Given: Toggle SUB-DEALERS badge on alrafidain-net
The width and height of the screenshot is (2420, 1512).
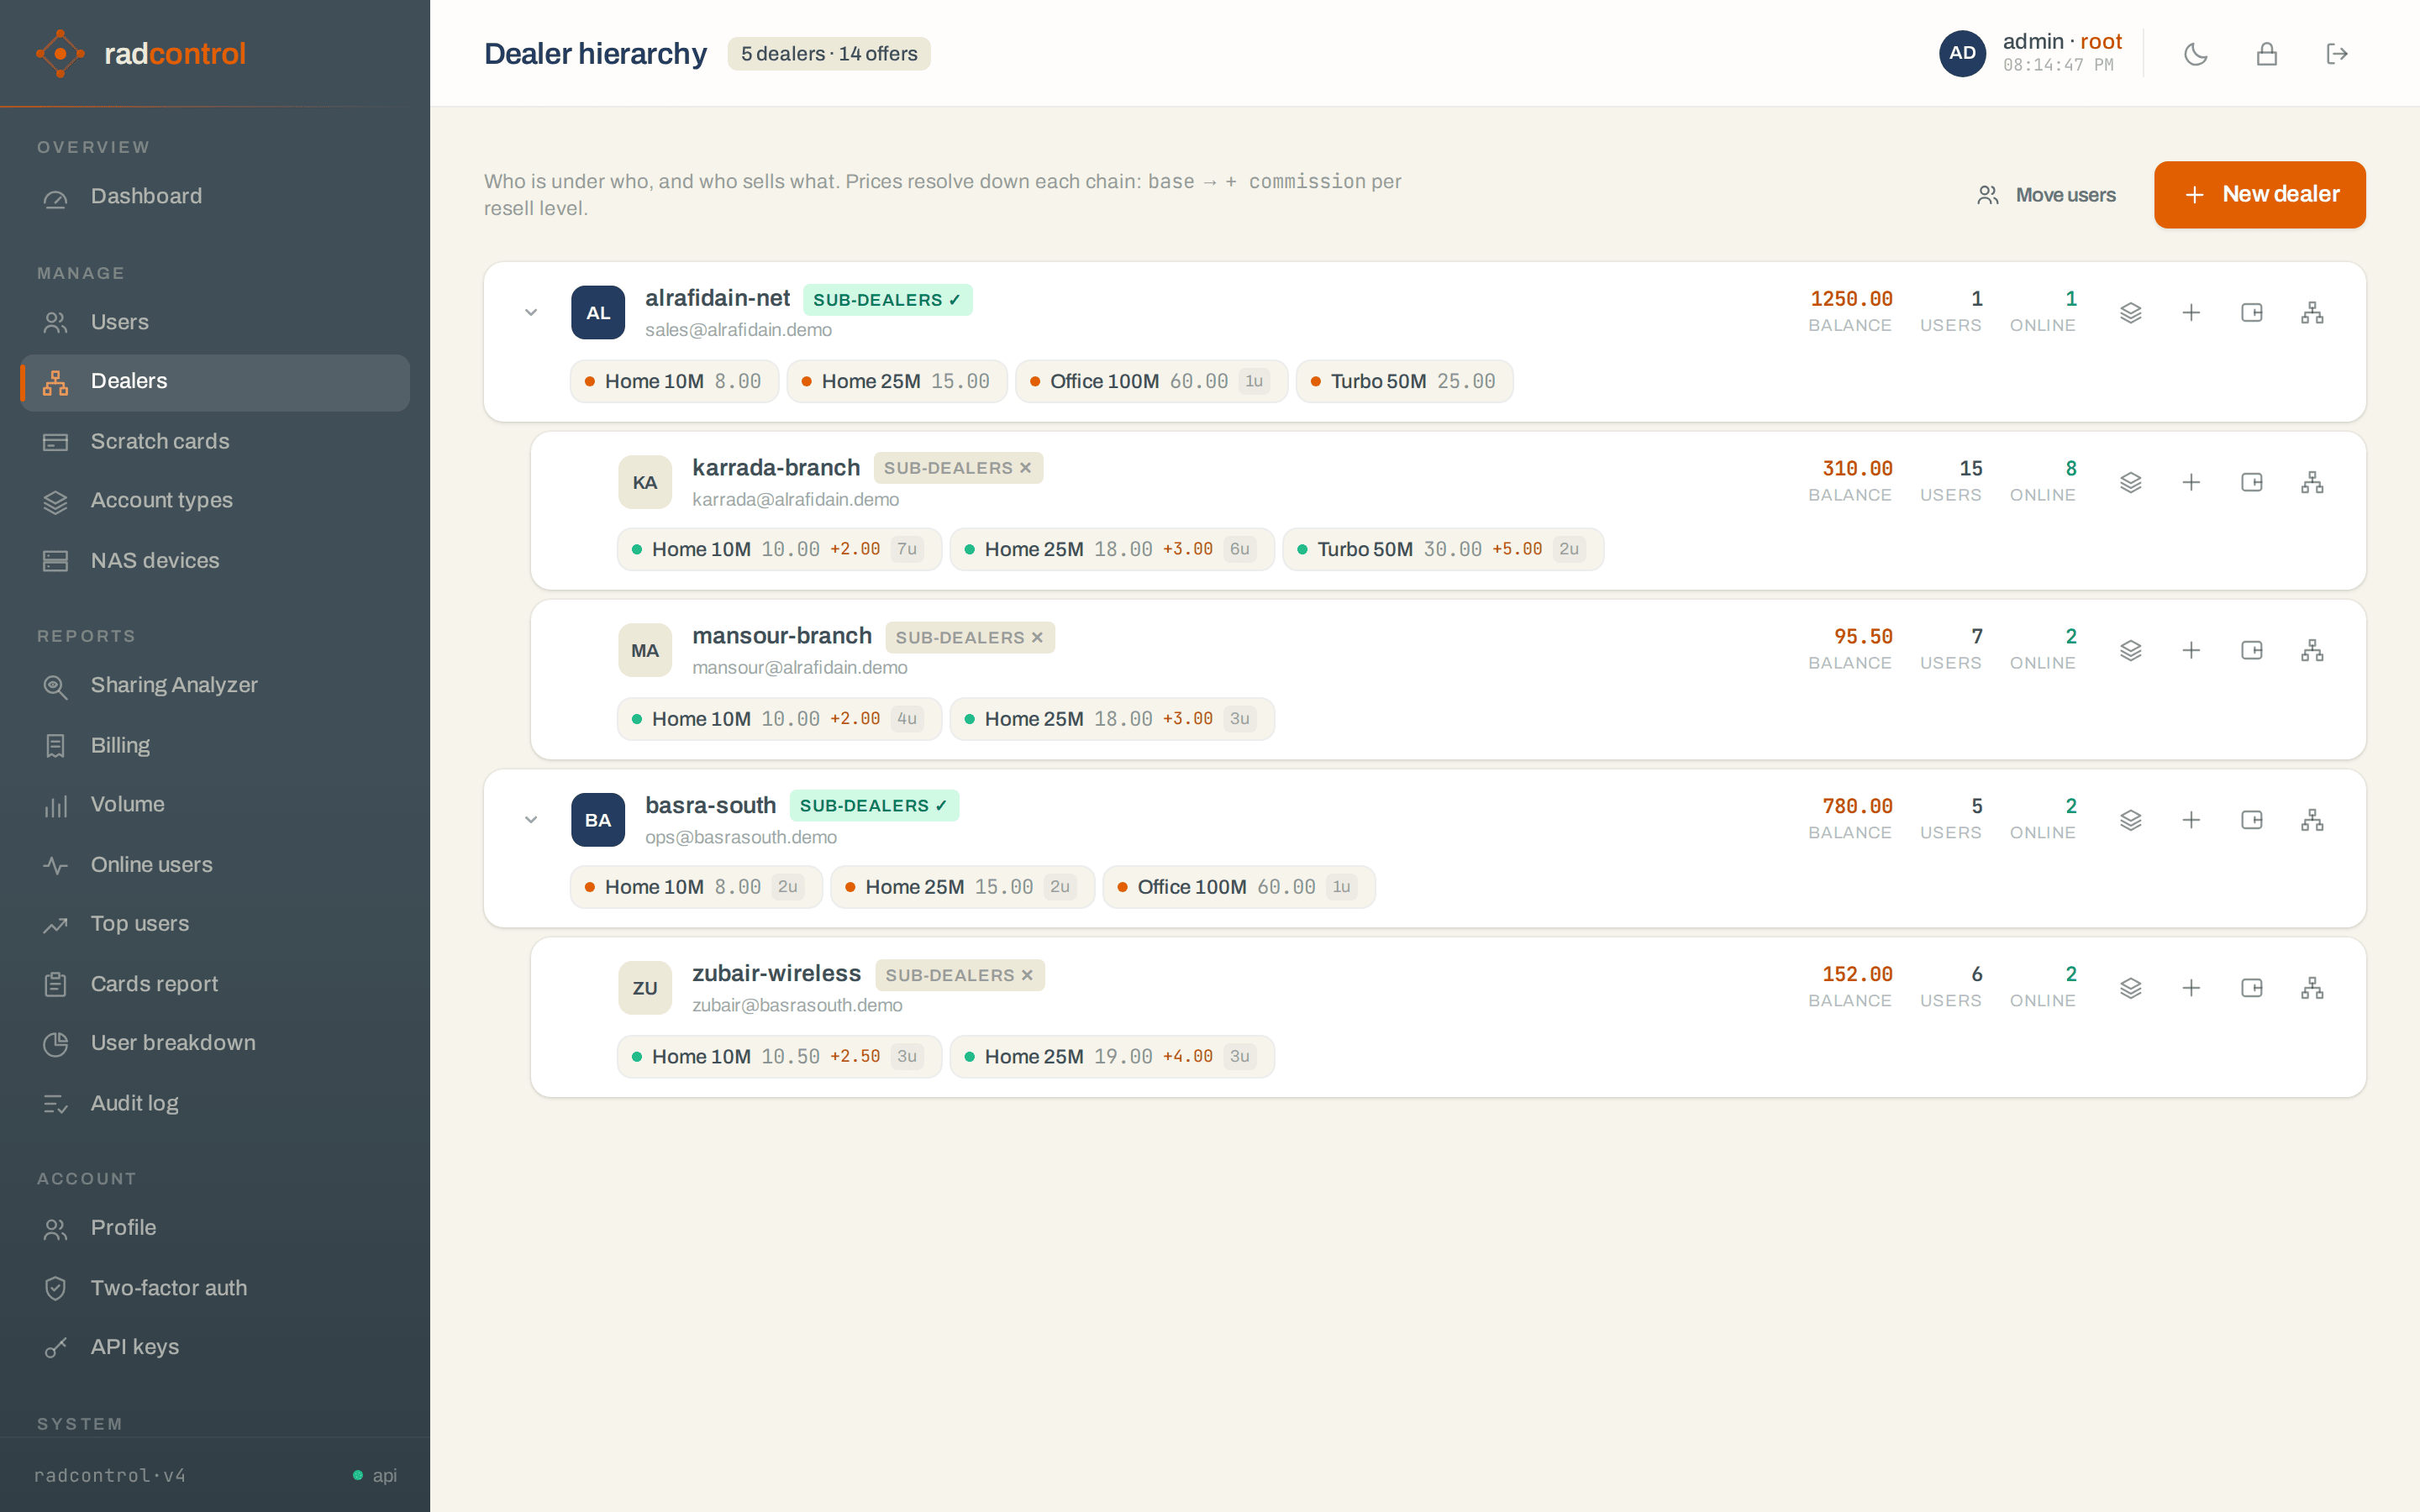Looking at the screenshot, I should coord(887,300).
